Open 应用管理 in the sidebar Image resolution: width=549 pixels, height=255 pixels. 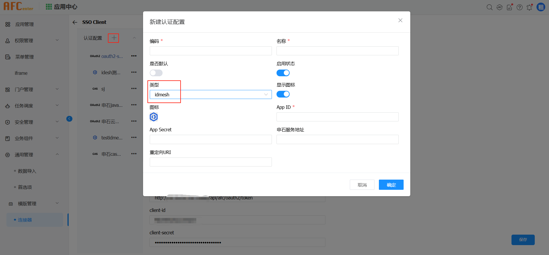point(24,24)
